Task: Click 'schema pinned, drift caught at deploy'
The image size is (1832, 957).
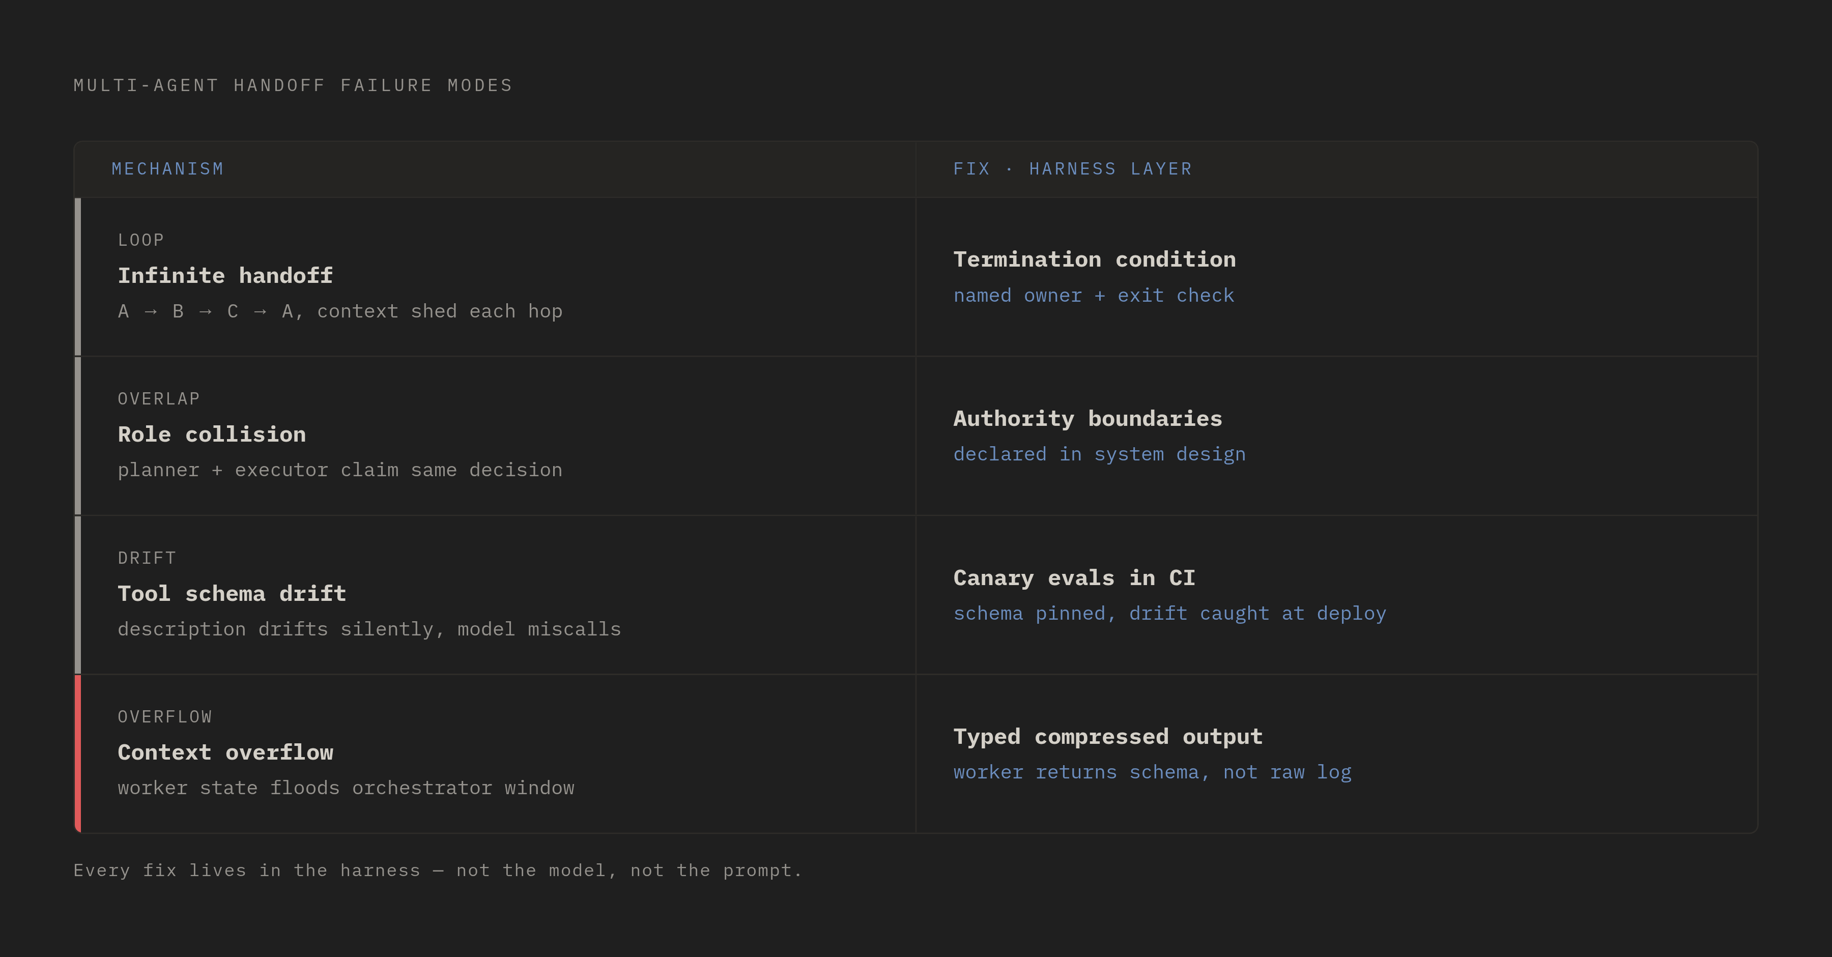Action: coord(1170,614)
